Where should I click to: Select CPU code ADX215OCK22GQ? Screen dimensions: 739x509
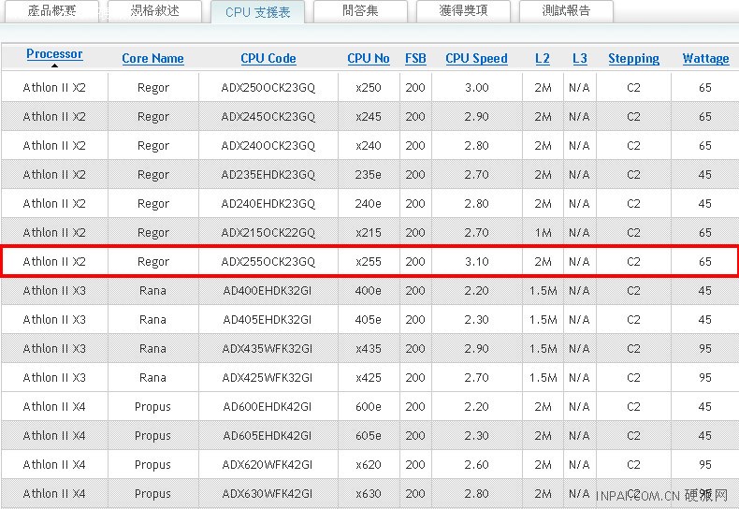coord(268,232)
